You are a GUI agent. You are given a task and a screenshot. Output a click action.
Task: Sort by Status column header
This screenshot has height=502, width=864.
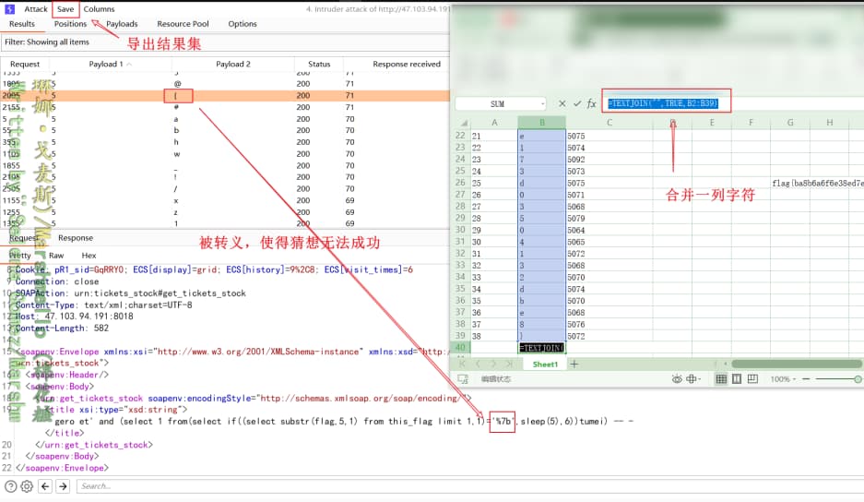[319, 64]
